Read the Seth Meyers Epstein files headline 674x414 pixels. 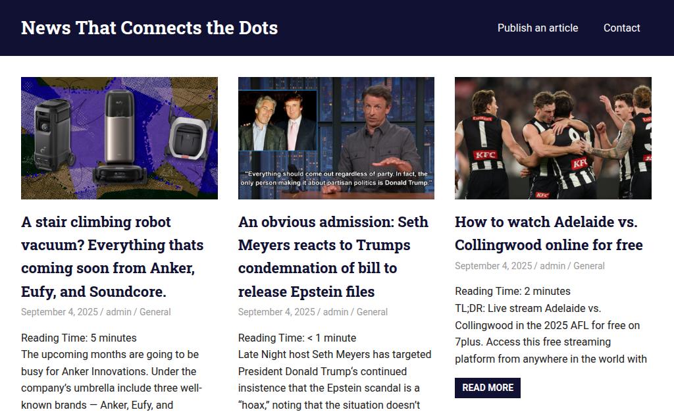pyautogui.click(x=333, y=257)
